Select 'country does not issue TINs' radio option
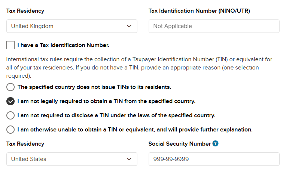Screen dimensions: 283x183 point(10,87)
